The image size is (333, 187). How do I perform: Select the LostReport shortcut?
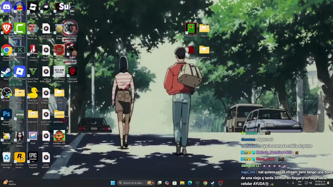[x=191, y=52]
